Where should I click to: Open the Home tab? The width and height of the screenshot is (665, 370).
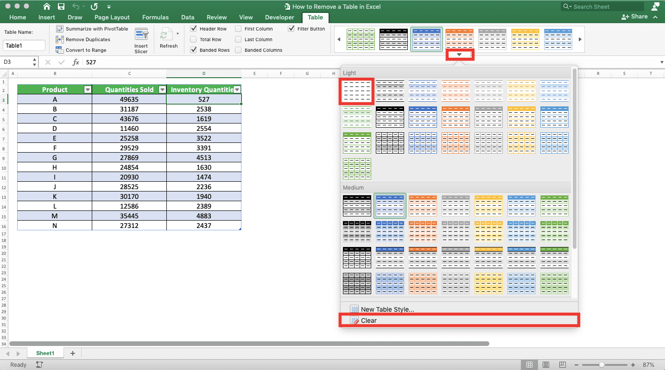(18, 17)
